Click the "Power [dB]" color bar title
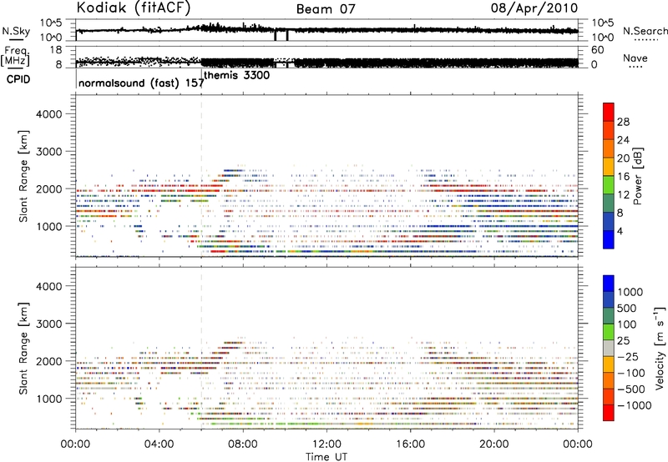This screenshot has height=462, width=668. click(638, 176)
